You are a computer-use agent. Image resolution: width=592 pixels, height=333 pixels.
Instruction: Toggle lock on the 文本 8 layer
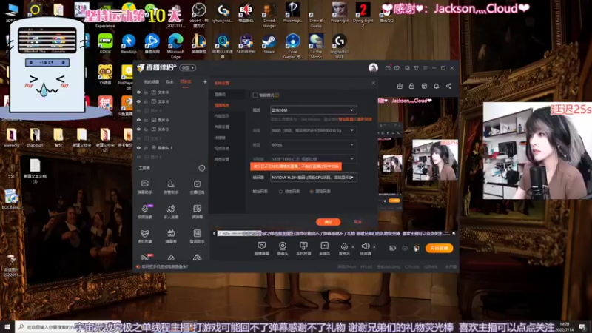point(146,92)
